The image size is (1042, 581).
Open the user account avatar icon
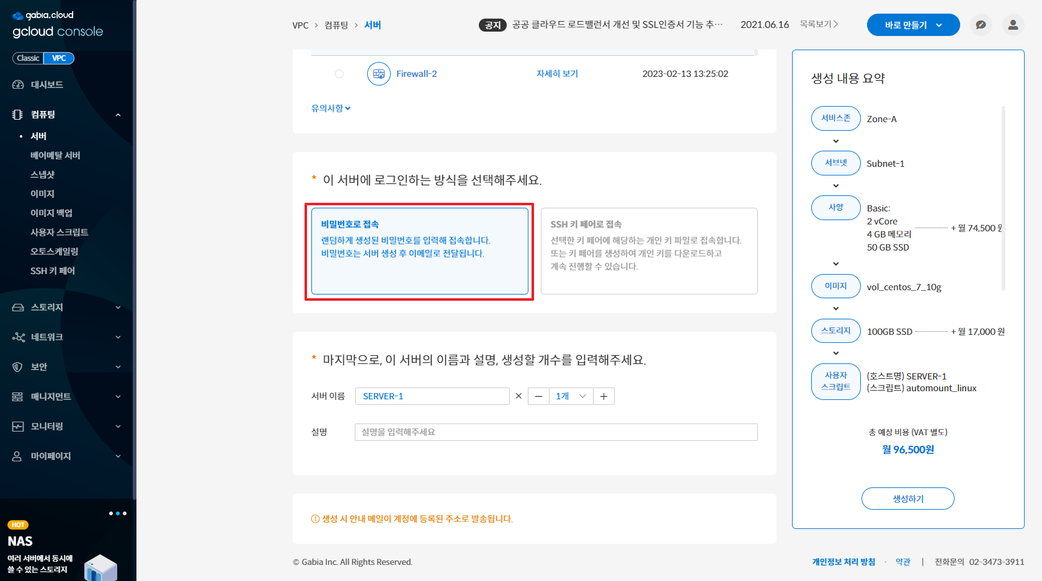1013,25
